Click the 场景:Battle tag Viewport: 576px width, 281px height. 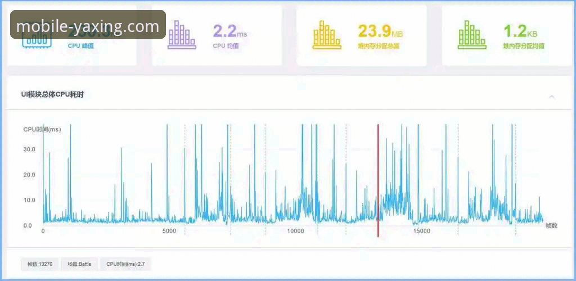click(79, 264)
